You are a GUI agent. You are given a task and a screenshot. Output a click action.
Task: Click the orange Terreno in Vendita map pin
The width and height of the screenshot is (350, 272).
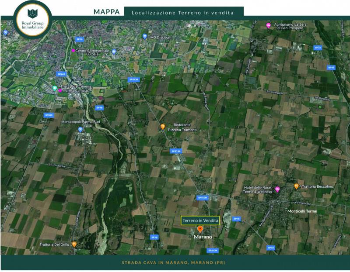(200, 229)
